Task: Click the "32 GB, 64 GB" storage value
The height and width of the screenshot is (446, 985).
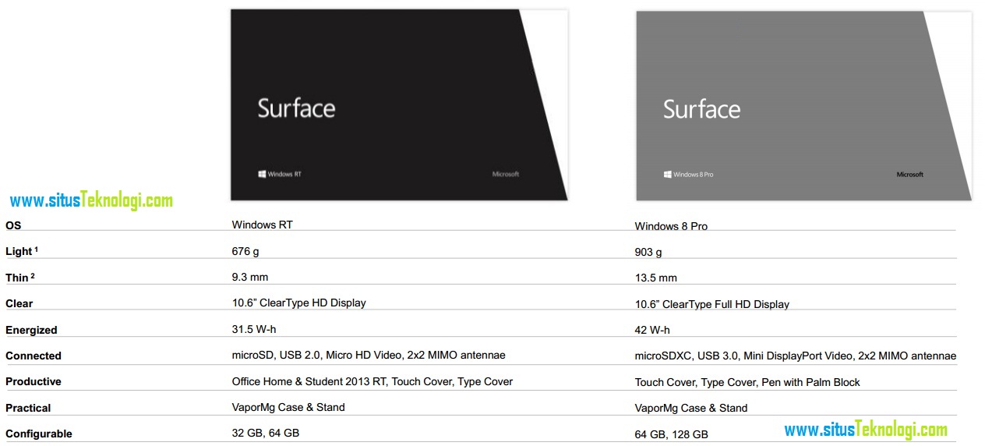Action: point(266,433)
